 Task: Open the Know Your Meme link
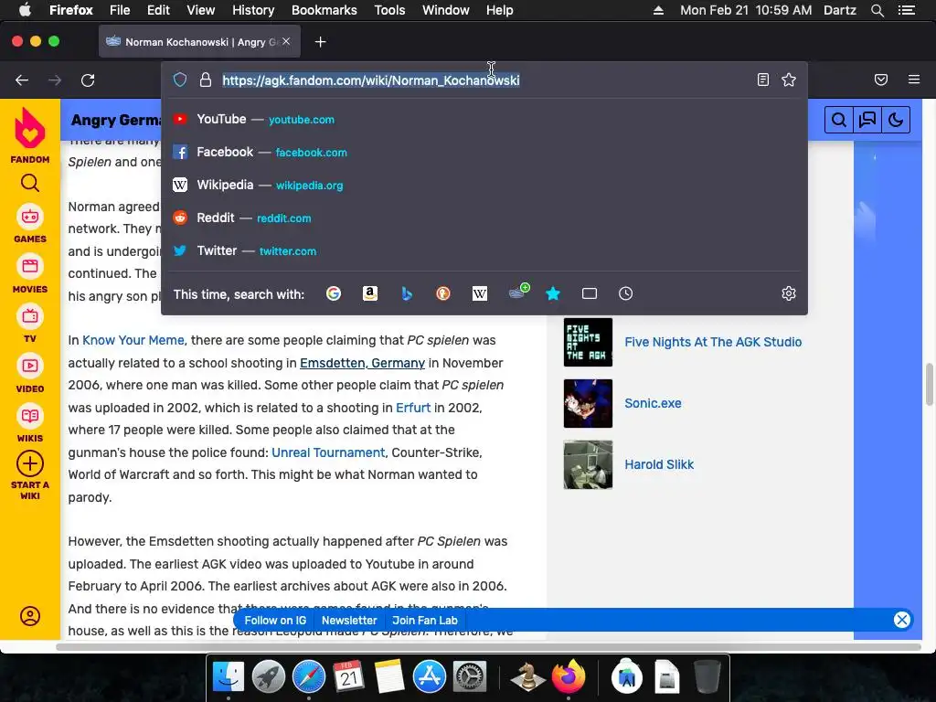click(x=133, y=340)
